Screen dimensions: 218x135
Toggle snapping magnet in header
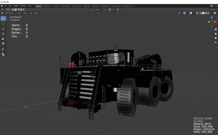110,9
